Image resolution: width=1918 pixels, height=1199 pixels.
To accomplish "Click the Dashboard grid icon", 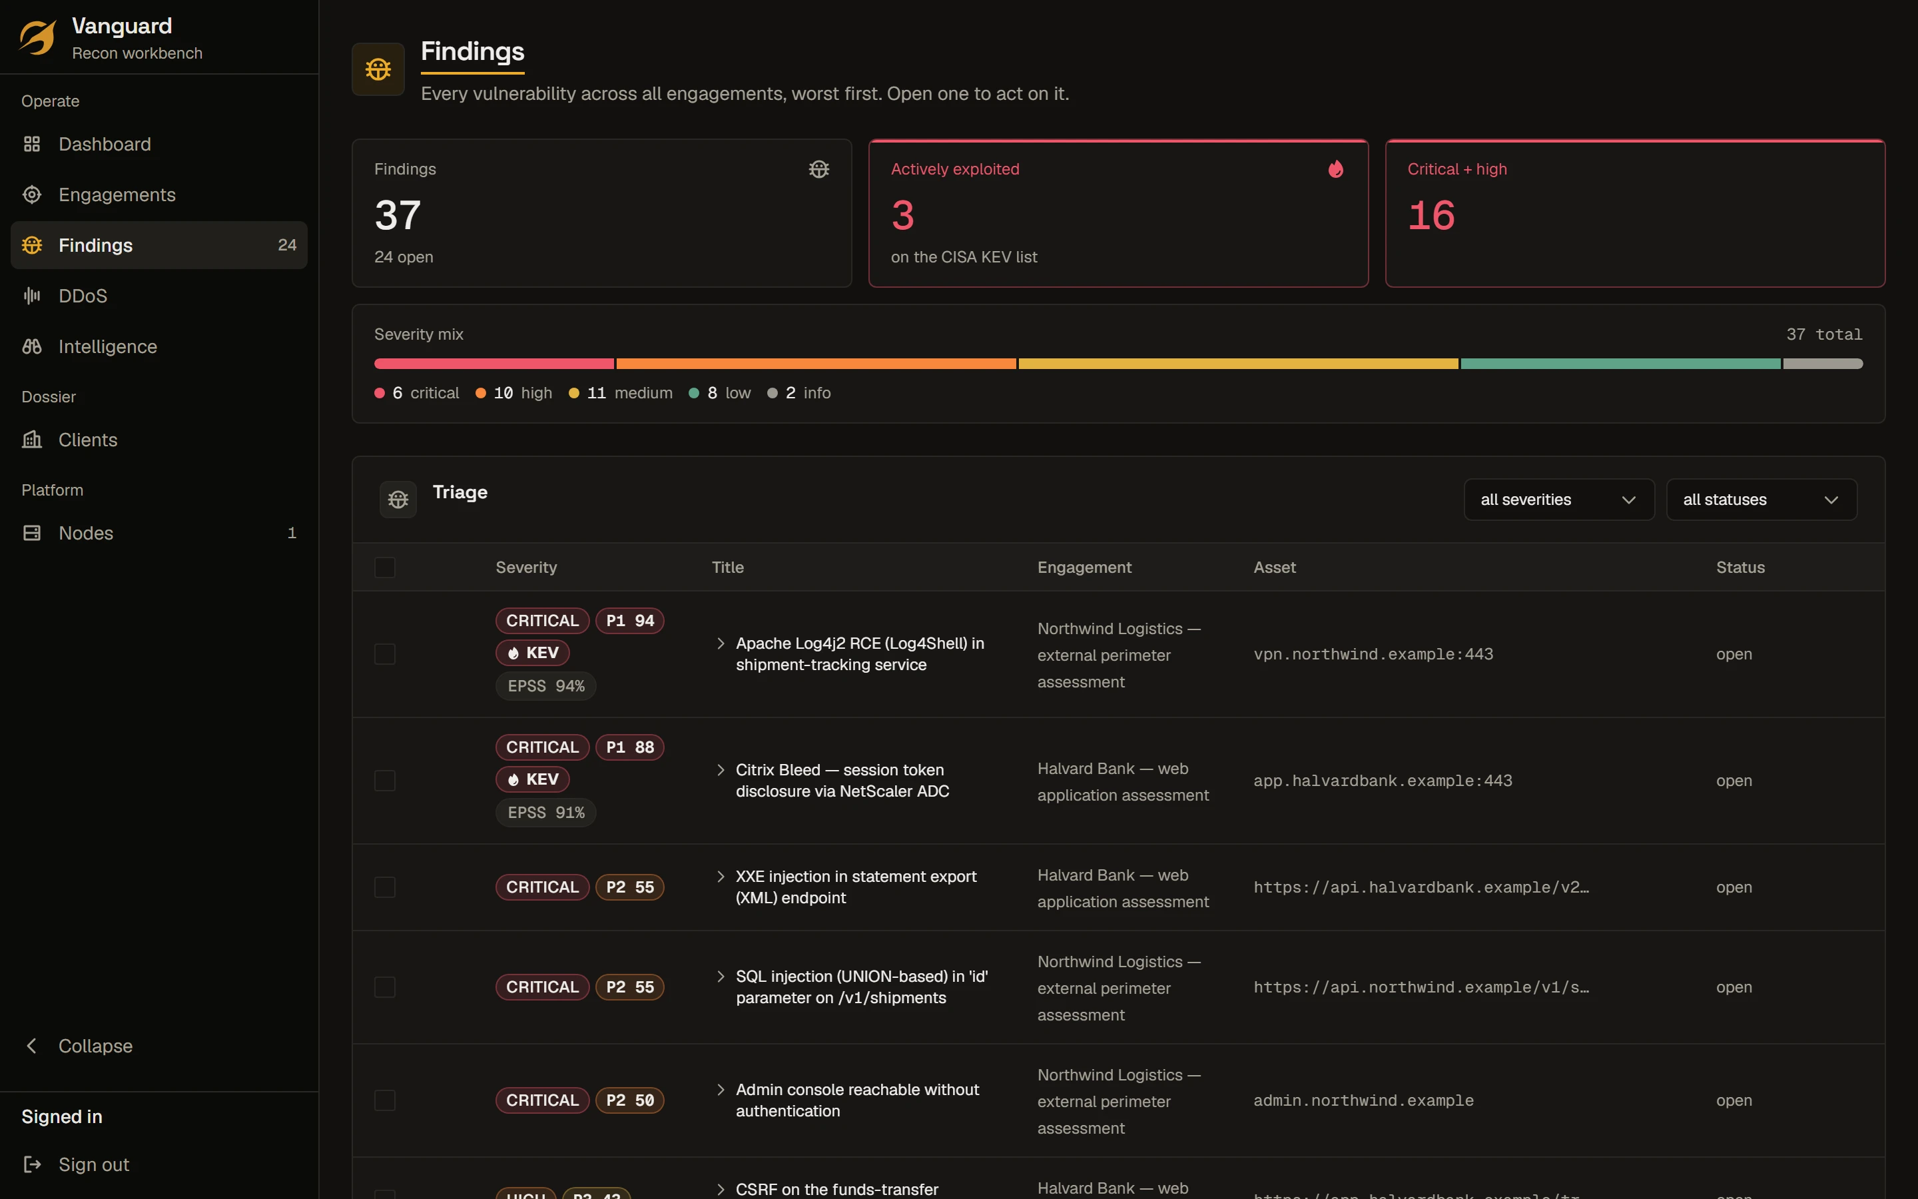I will [32, 143].
